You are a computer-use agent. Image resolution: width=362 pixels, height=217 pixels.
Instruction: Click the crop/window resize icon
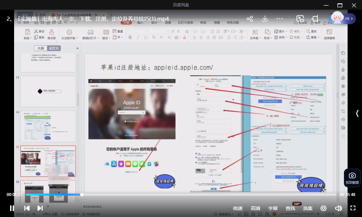pyautogui.click(x=315, y=19)
